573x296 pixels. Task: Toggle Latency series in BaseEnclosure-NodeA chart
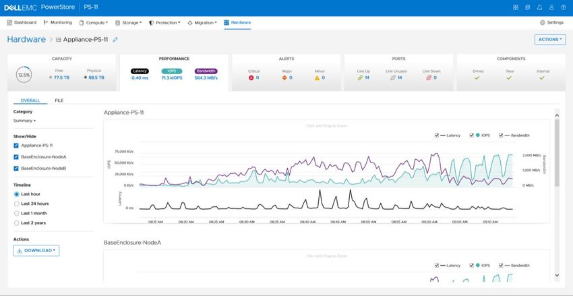[437, 265]
